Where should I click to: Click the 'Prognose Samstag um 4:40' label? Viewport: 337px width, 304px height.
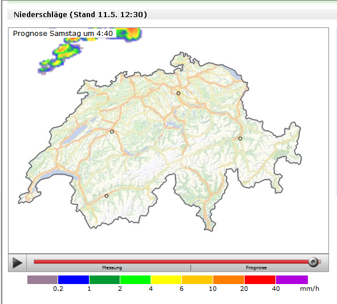tap(63, 34)
